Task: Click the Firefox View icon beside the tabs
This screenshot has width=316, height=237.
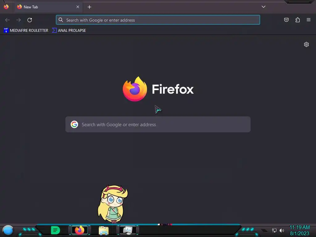Action: [x=6, y=7]
